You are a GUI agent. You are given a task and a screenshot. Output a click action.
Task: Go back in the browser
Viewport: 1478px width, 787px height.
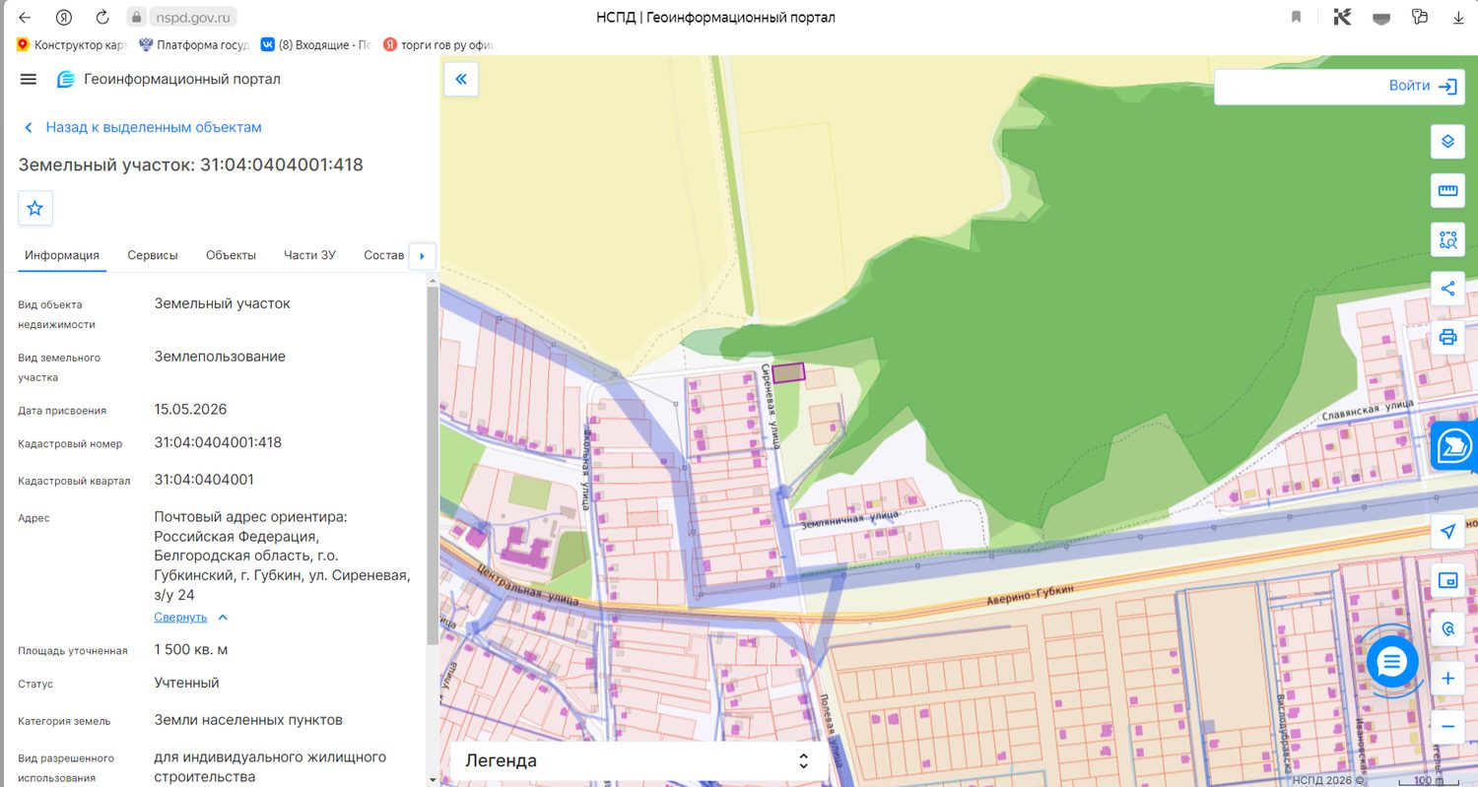coord(25,17)
